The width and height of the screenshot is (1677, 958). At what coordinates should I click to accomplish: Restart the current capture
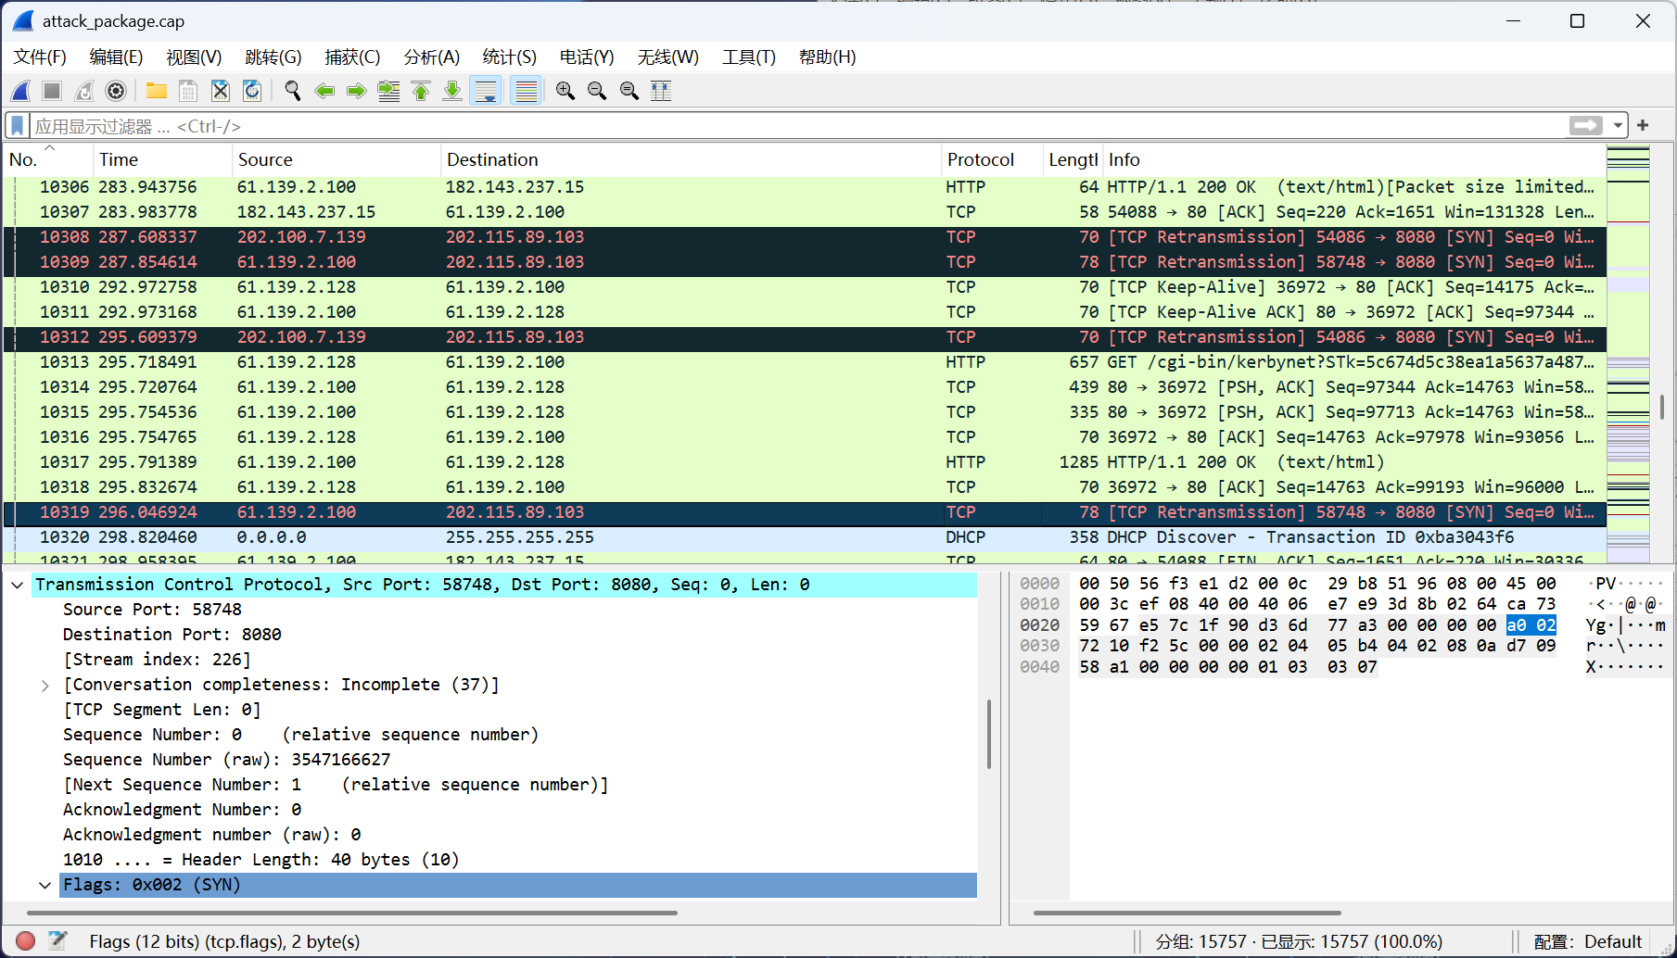point(84,91)
